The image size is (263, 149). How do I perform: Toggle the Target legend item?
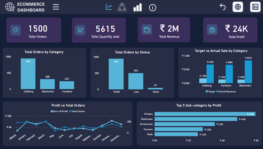coord(210,91)
